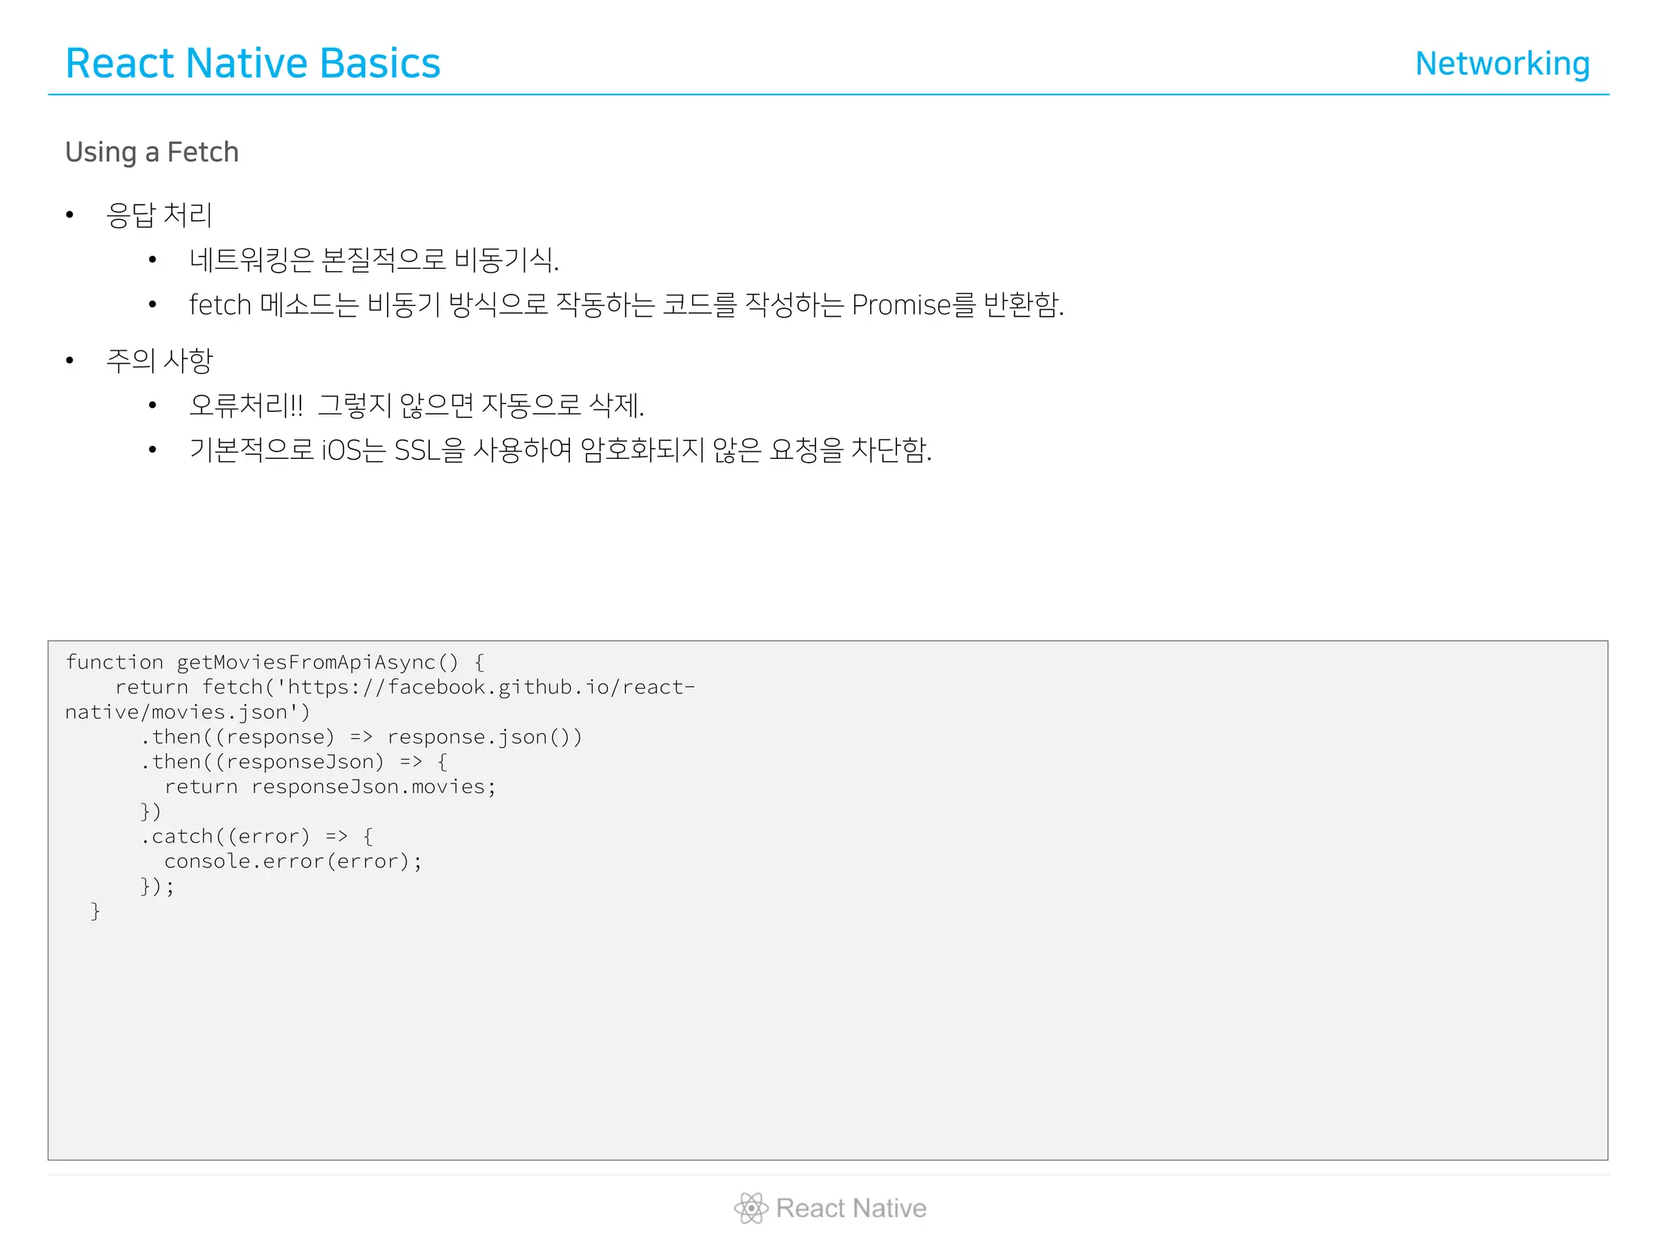Click the 'React Native Basics' title

[253, 63]
